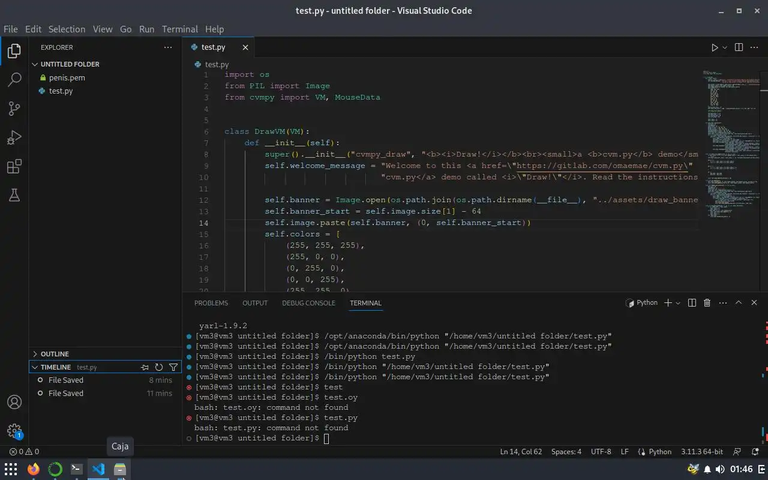Change encoding via UTF-8 status item
Image resolution: width=768 pixels, height=480 pixels.
[x=601, y=452]
